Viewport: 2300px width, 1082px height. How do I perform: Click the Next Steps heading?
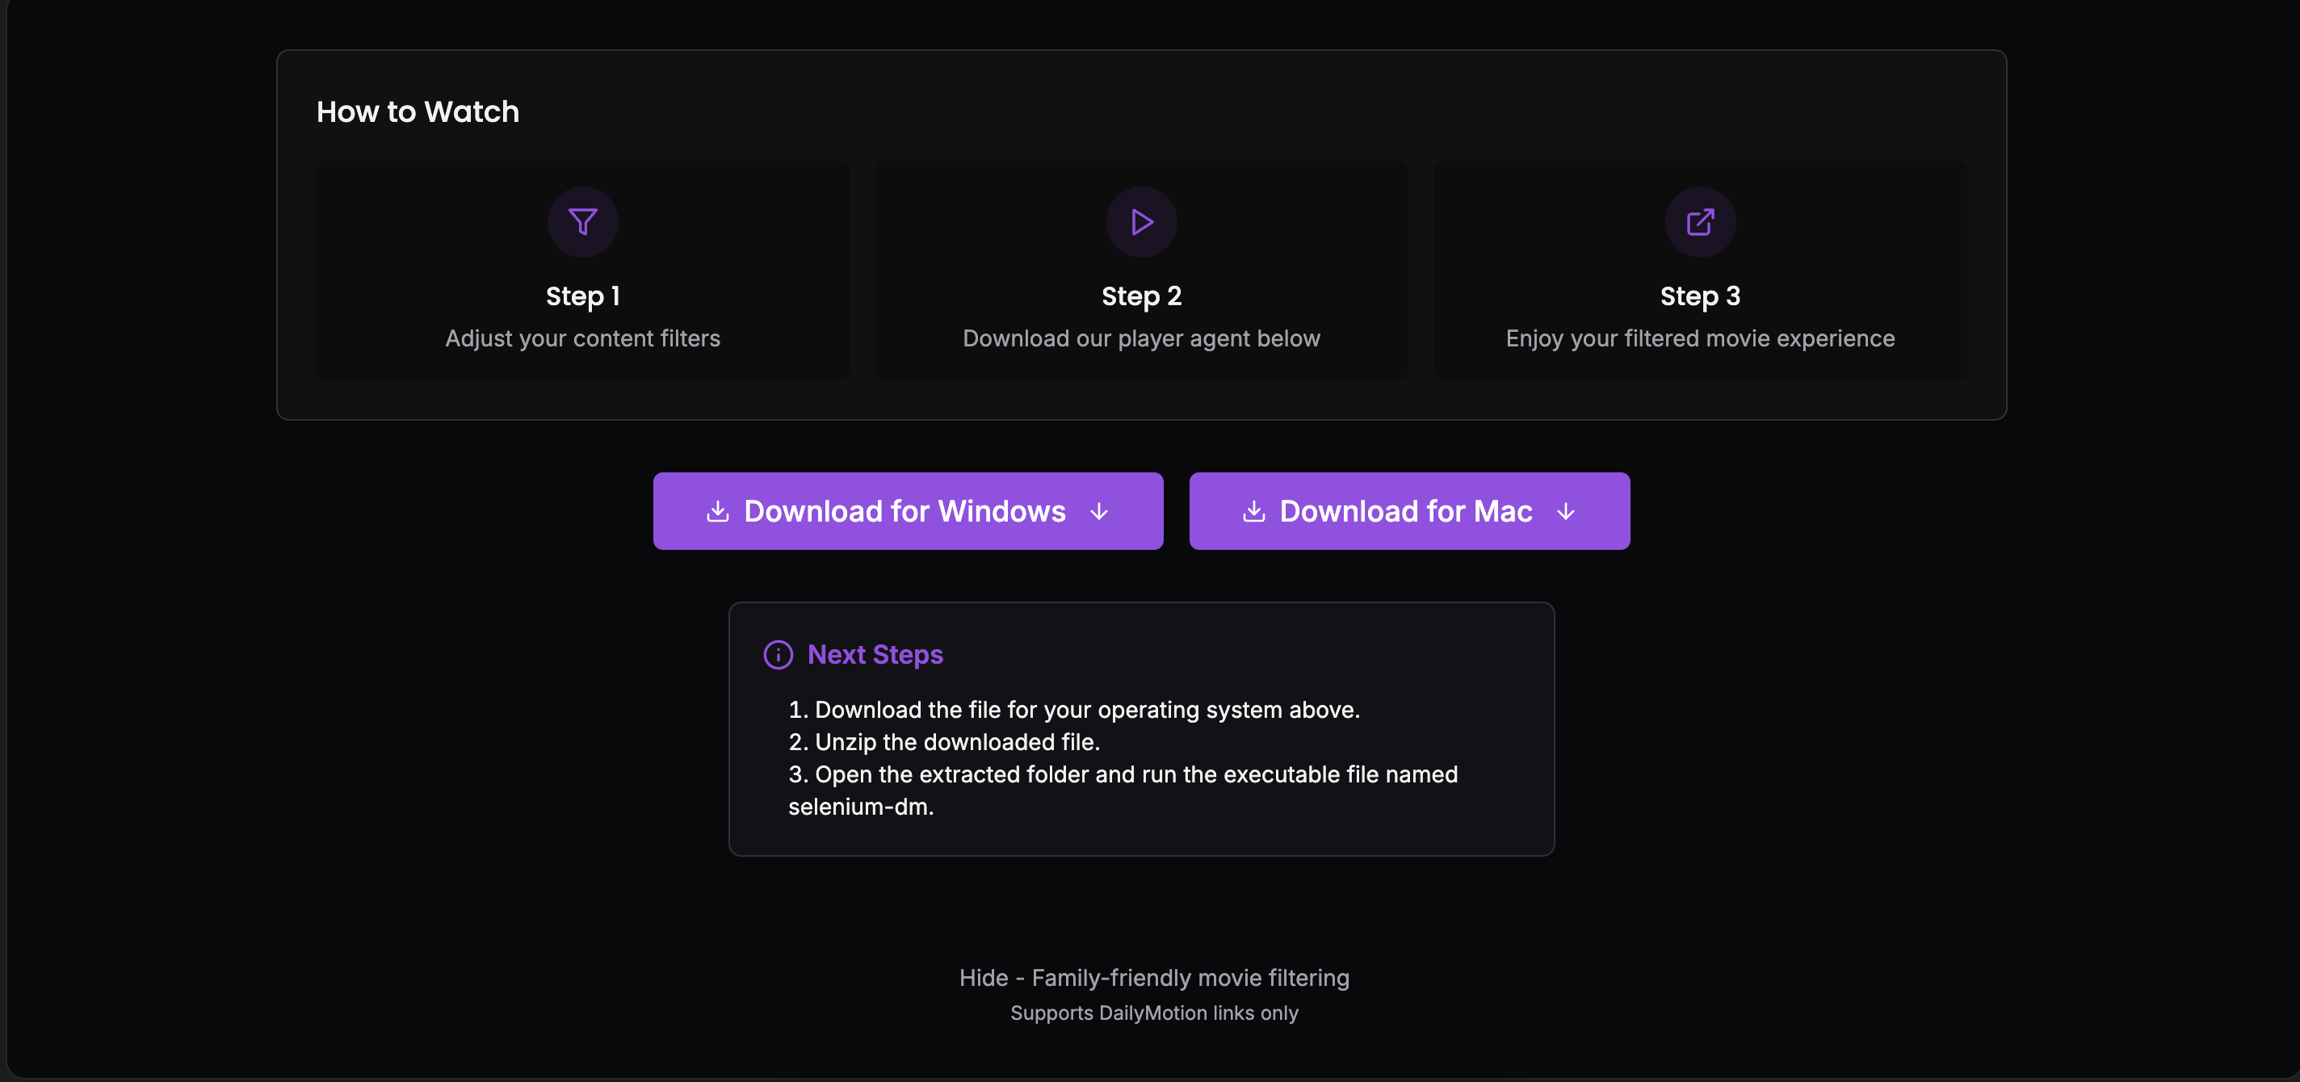(x=875, y=654)
